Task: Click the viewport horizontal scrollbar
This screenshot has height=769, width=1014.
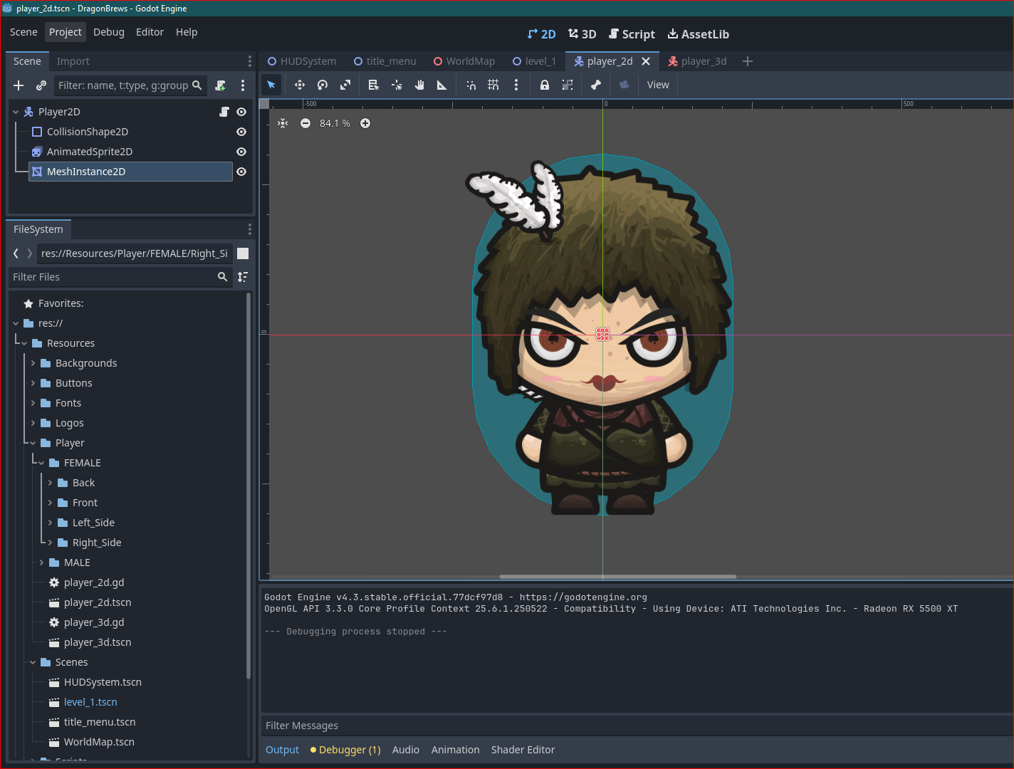Action: tap(617, 577)
